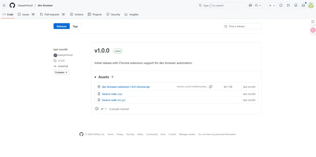Screen dimensions: 316x157
Task: Open the repositories icon in header
Action: click(296, 5)
